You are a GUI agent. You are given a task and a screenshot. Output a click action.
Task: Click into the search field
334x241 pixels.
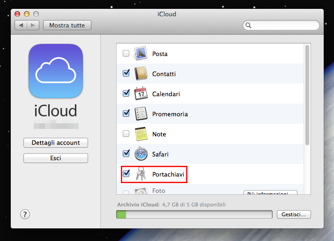pos(281,25)
